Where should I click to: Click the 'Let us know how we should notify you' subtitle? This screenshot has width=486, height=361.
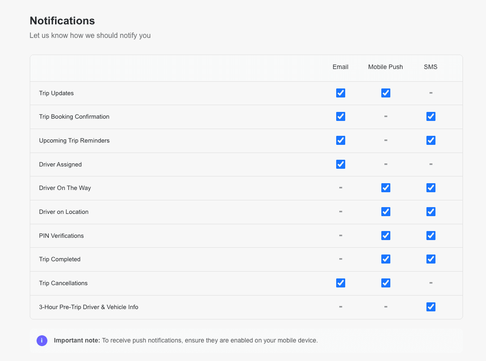90,36
